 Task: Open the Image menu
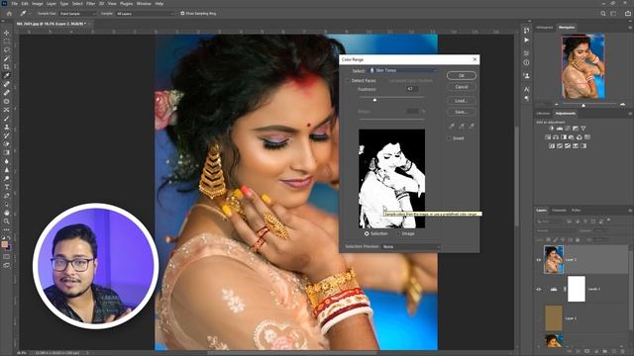coord(38,4)
